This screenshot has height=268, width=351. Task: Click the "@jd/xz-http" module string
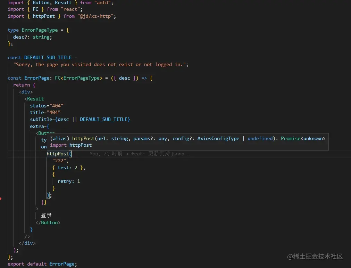click(x=95, y=16)
